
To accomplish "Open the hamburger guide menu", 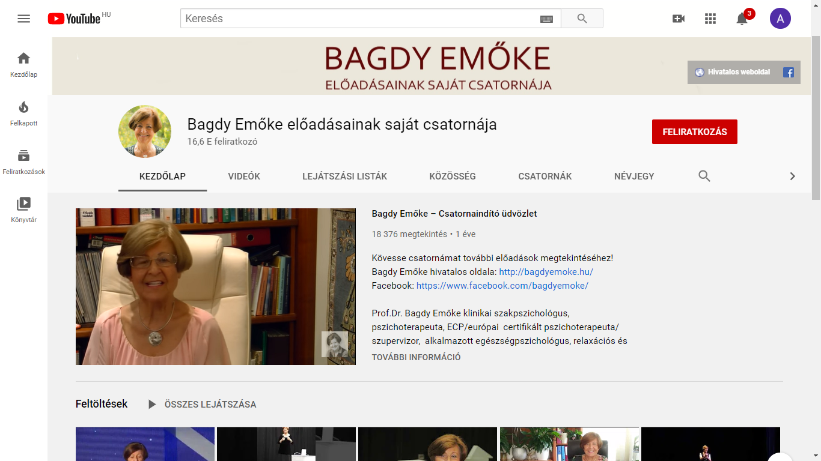I will click(23, 19).
